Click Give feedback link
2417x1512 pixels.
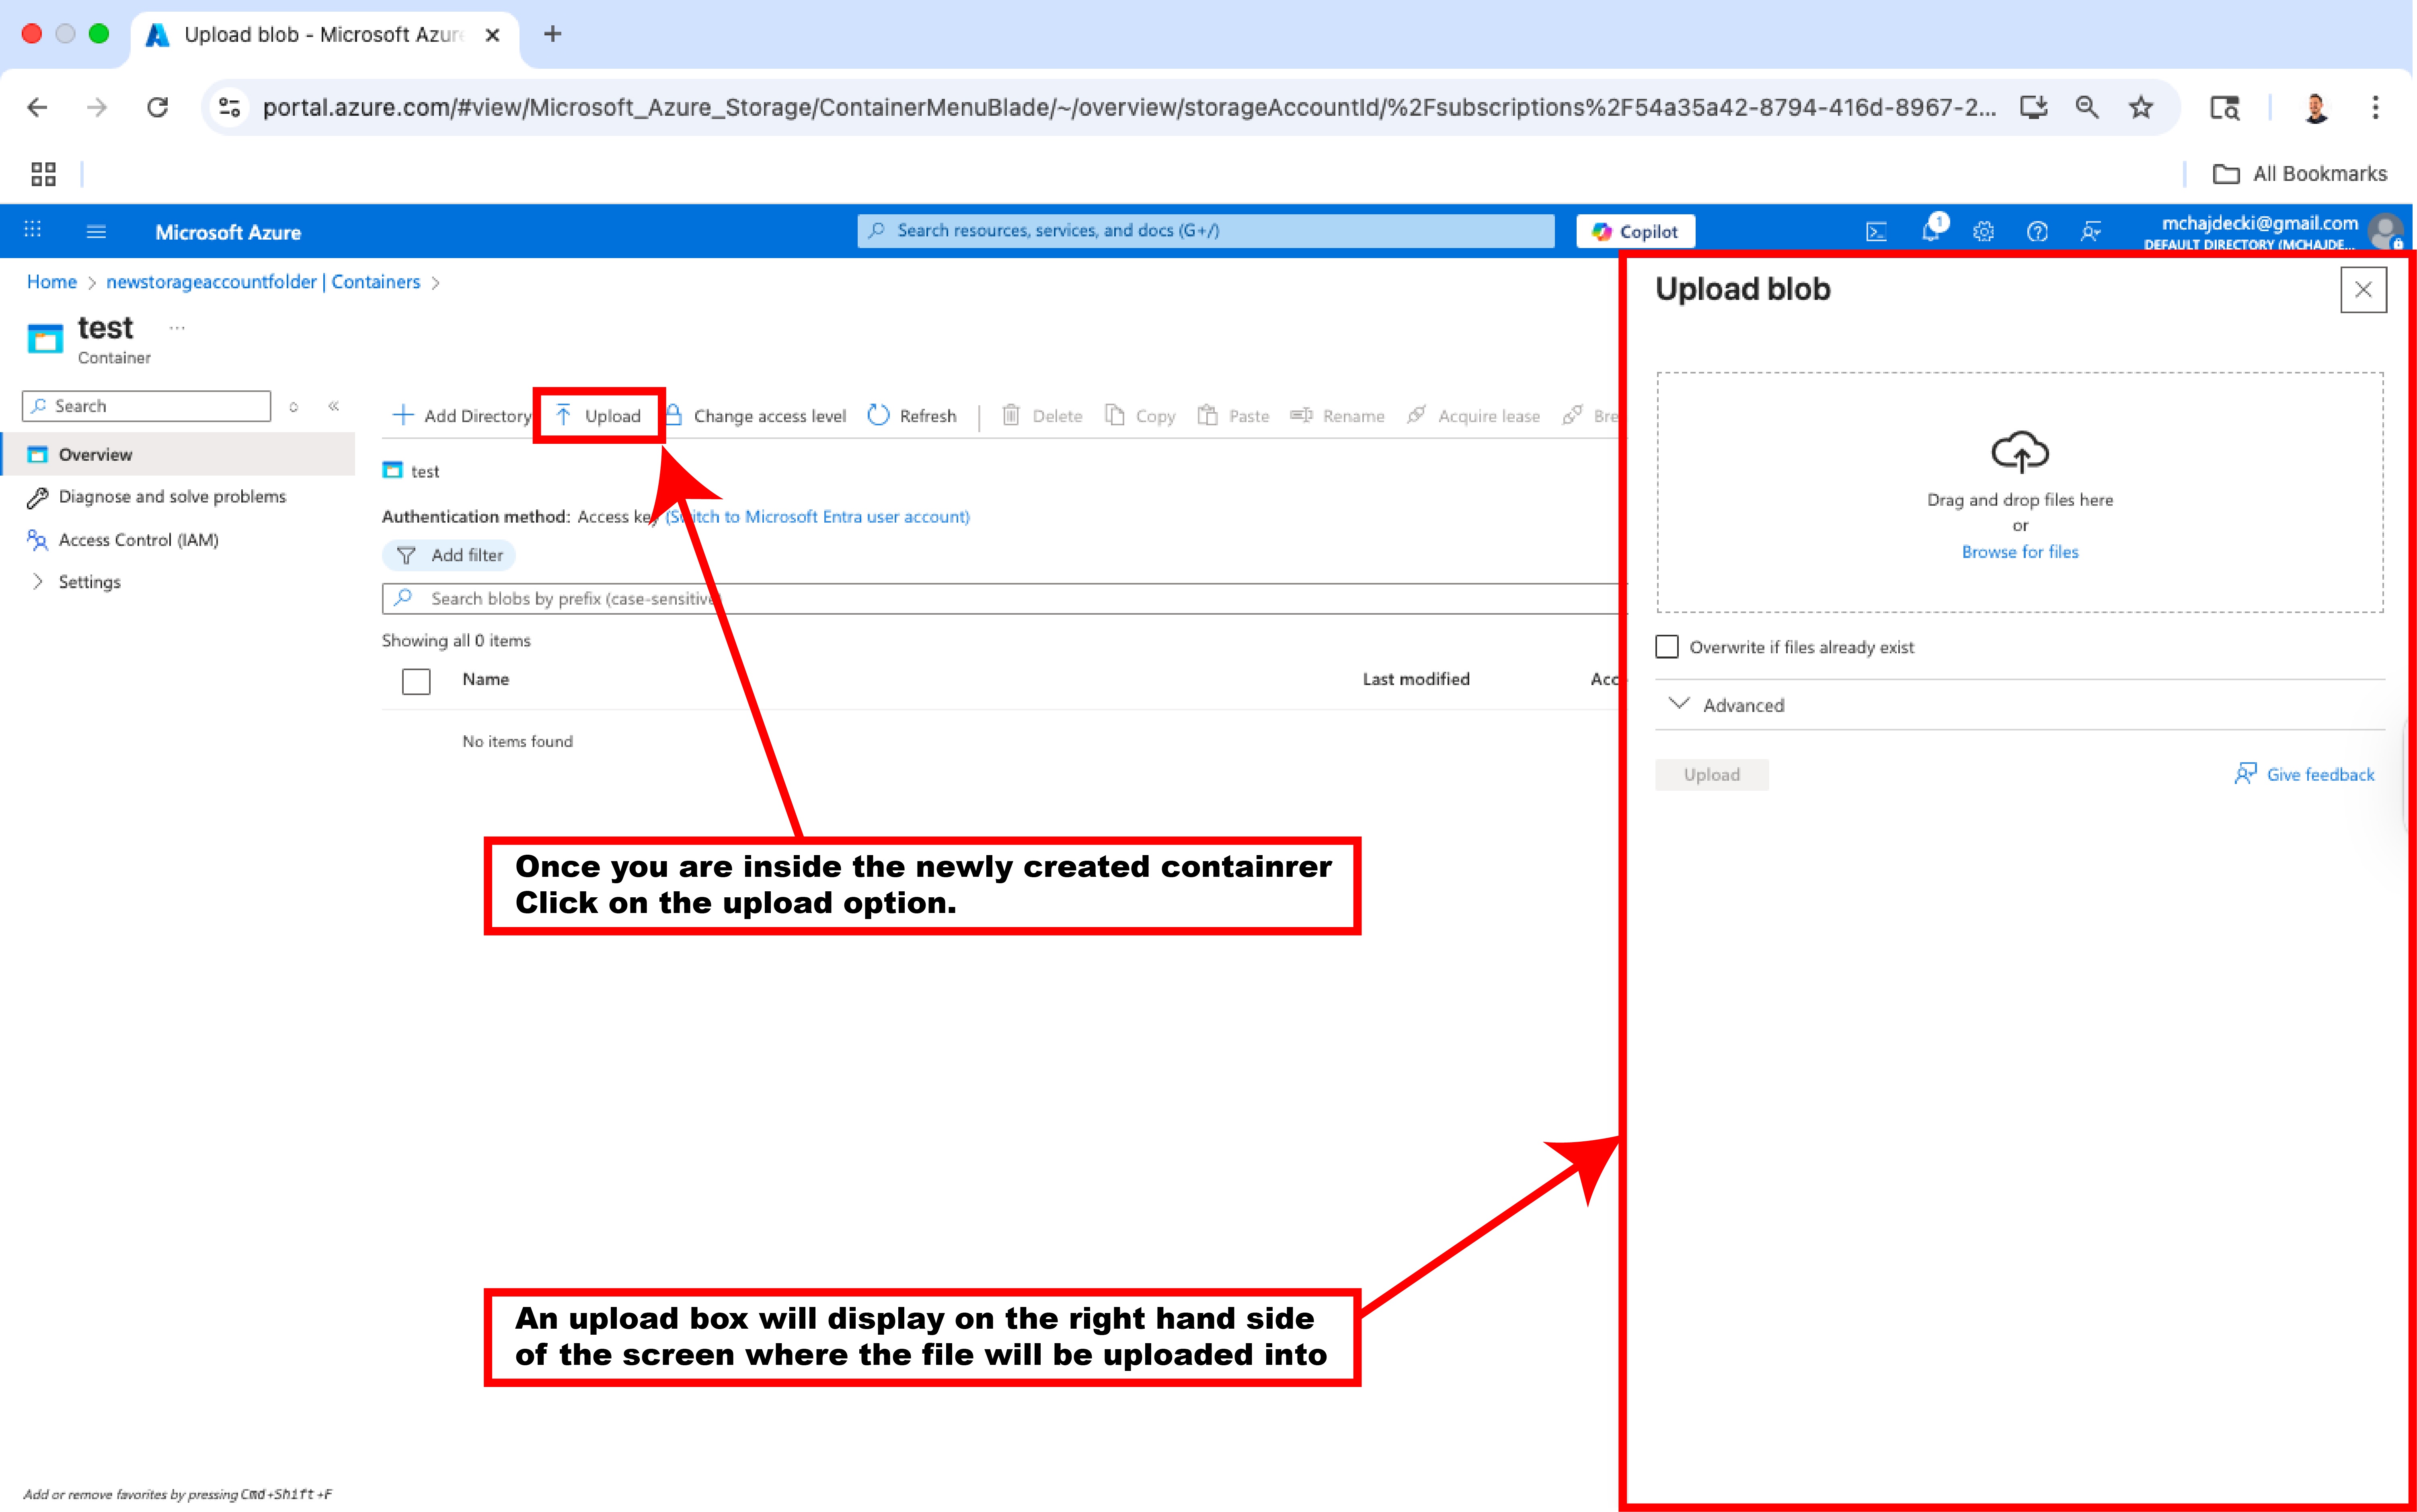tap(2305, 774)
